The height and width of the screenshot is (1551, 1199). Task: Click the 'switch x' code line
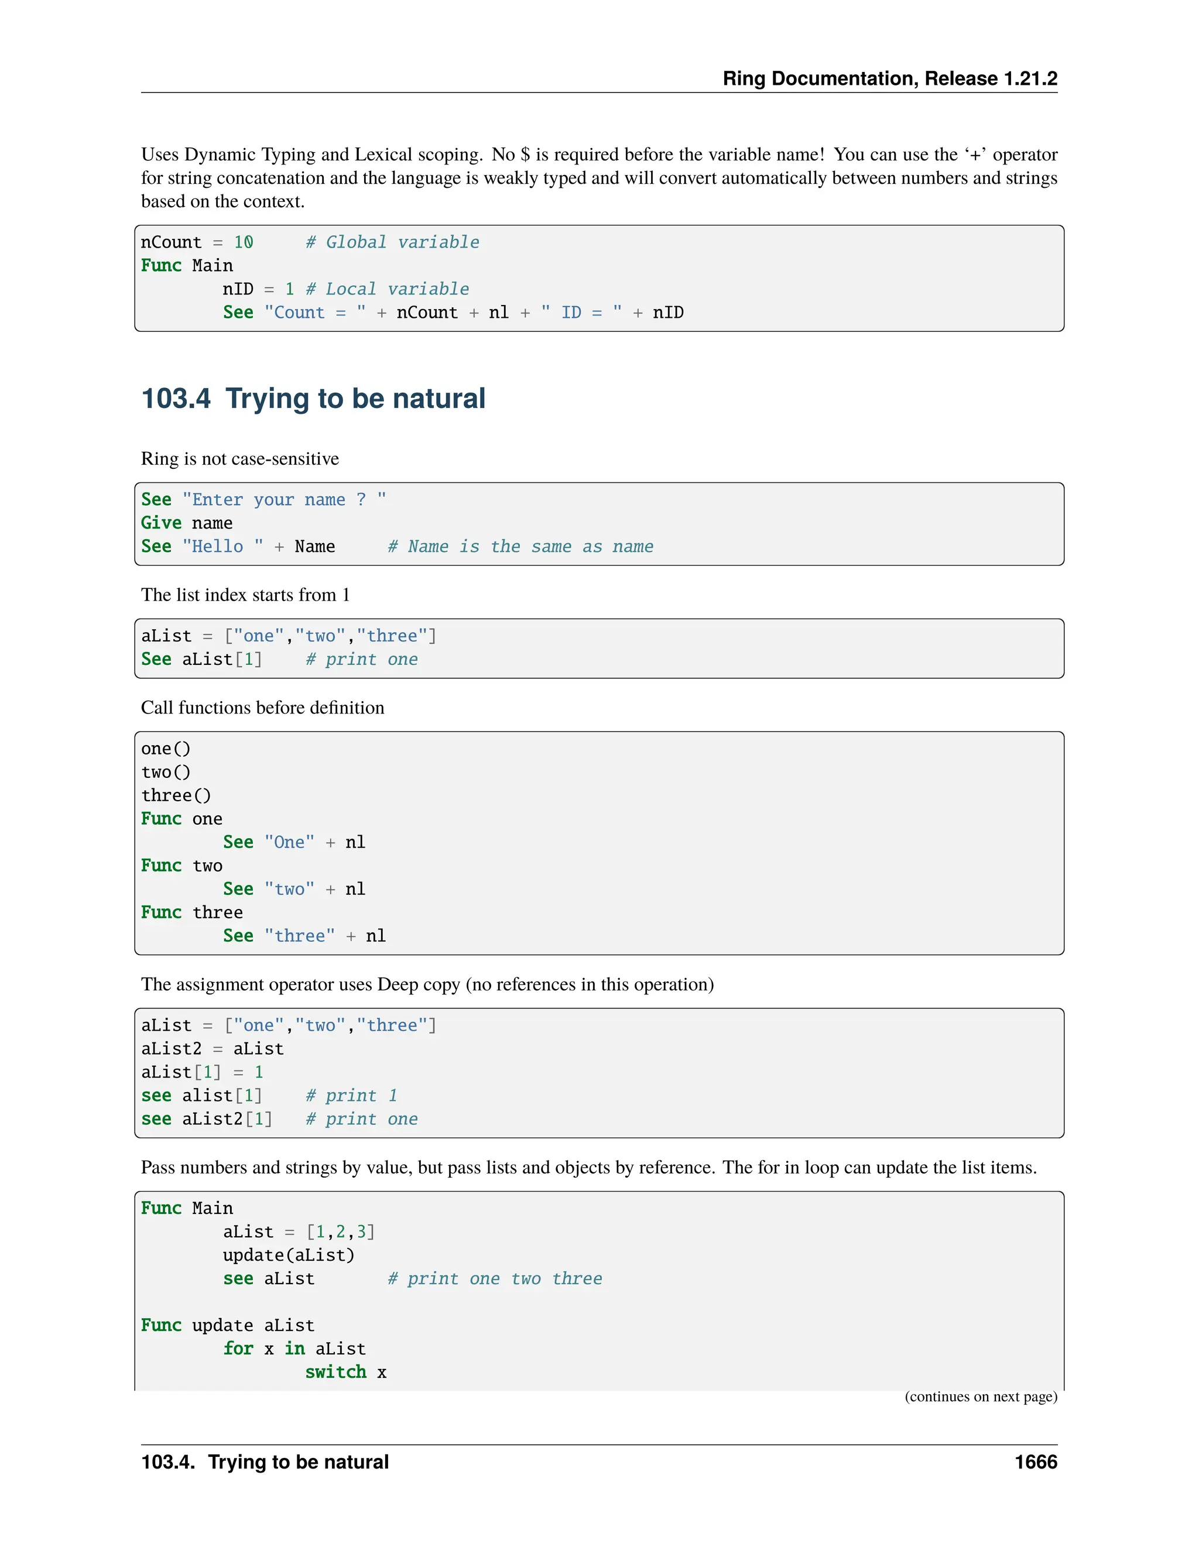345,1372
